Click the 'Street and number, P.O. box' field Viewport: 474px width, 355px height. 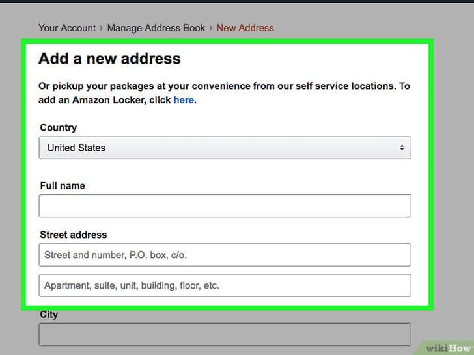(225, 255)
